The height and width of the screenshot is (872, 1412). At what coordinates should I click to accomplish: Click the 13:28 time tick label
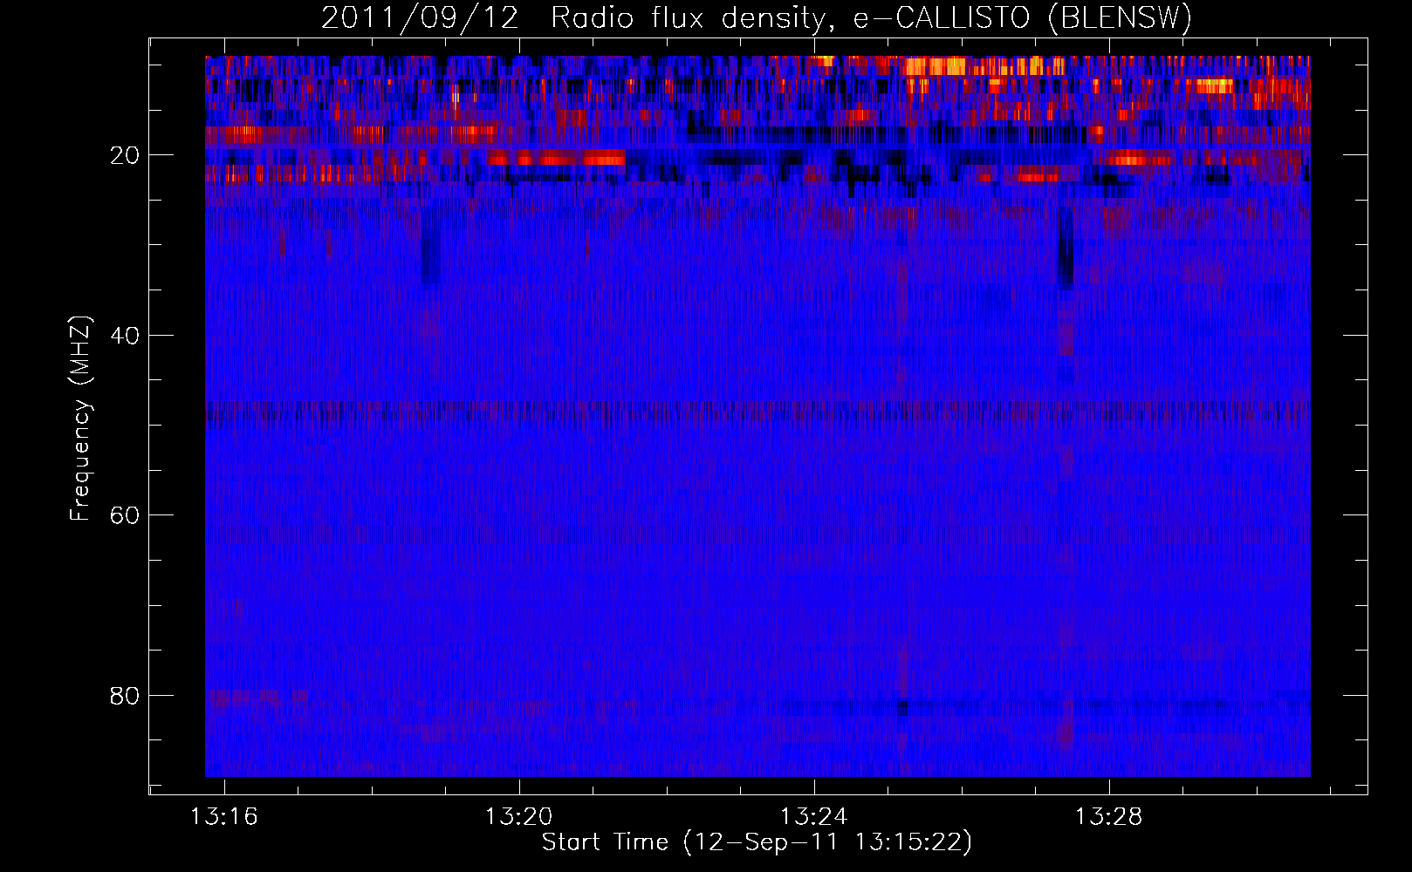click(1108, 817)
